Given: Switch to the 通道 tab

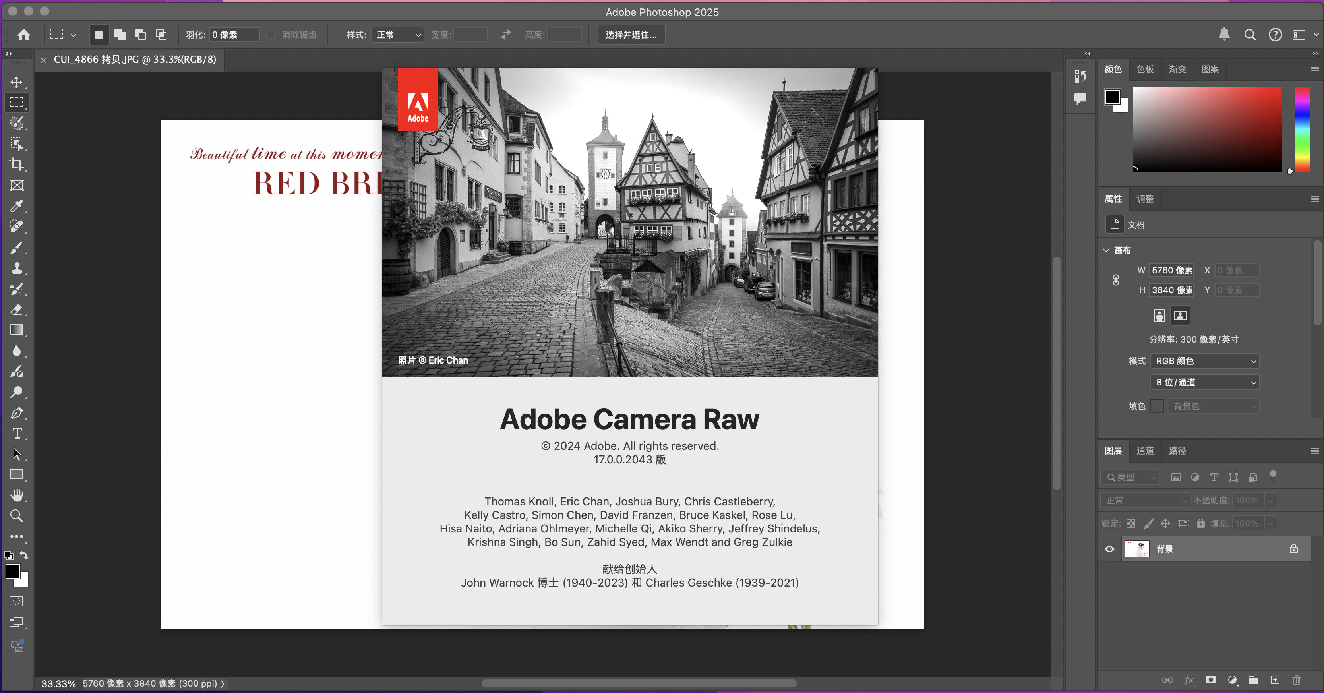Looking at the screenshot, I should (x=1145, y=451).
